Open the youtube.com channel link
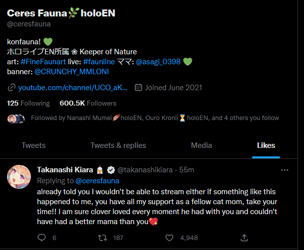 (73, 88)
